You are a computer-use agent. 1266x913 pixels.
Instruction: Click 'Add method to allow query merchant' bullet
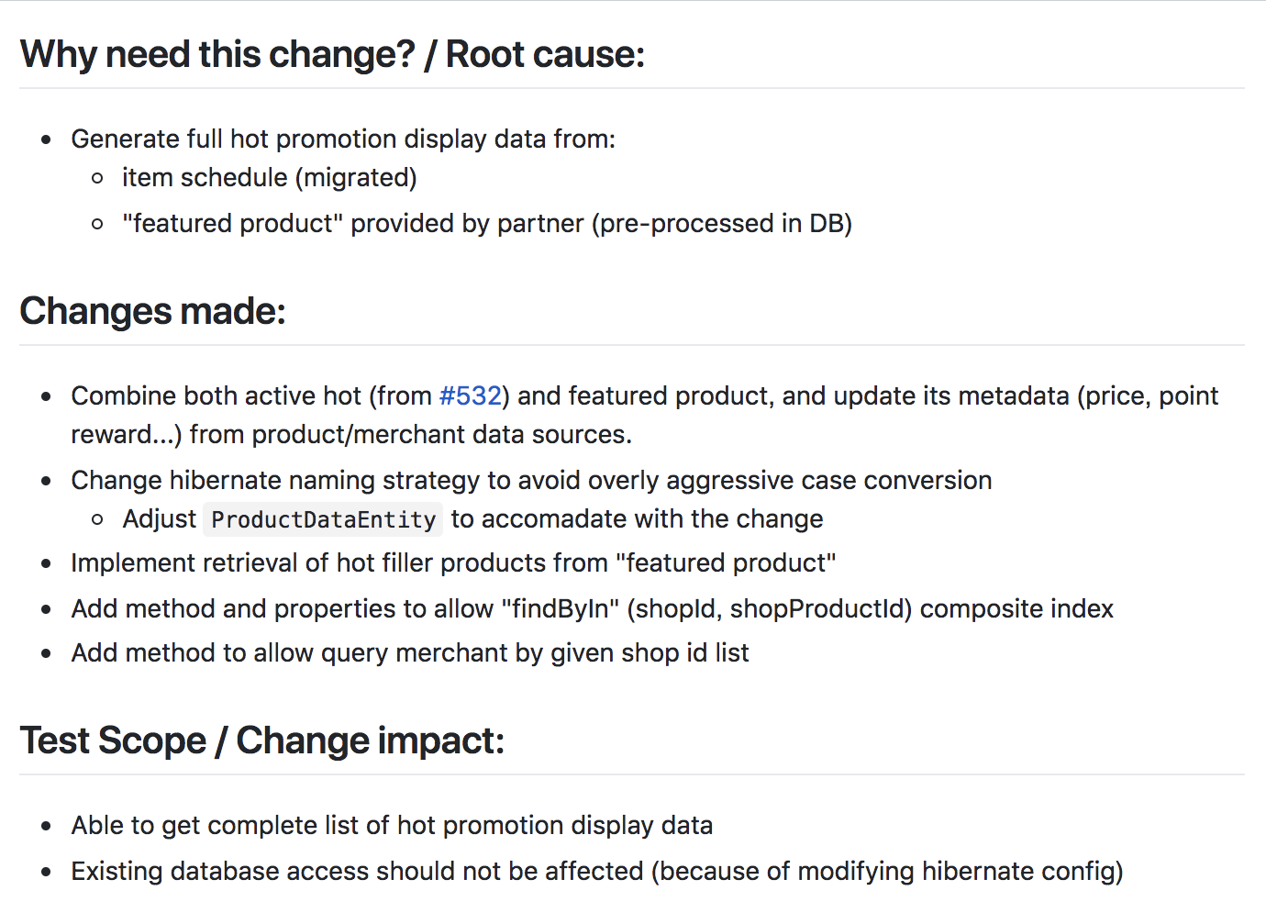410,652
